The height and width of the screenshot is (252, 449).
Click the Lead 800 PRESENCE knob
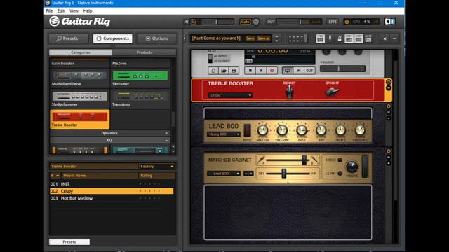pos(360,130)
